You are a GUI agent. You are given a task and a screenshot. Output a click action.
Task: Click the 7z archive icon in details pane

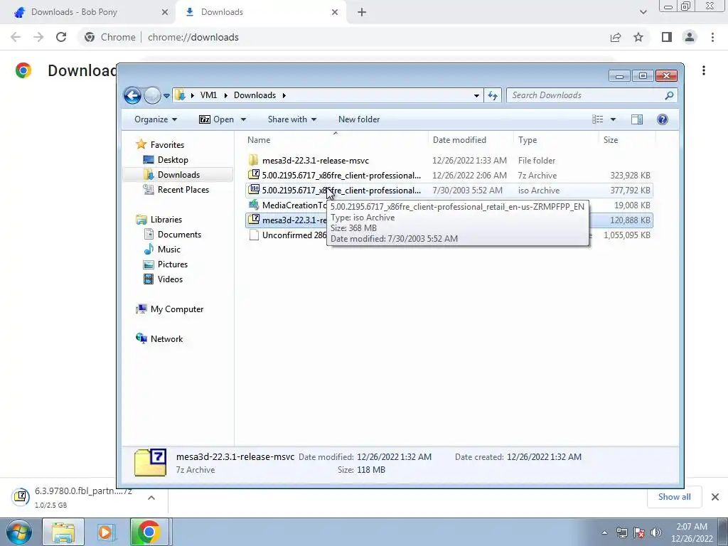pyautogui.click(x=151, y=462)
